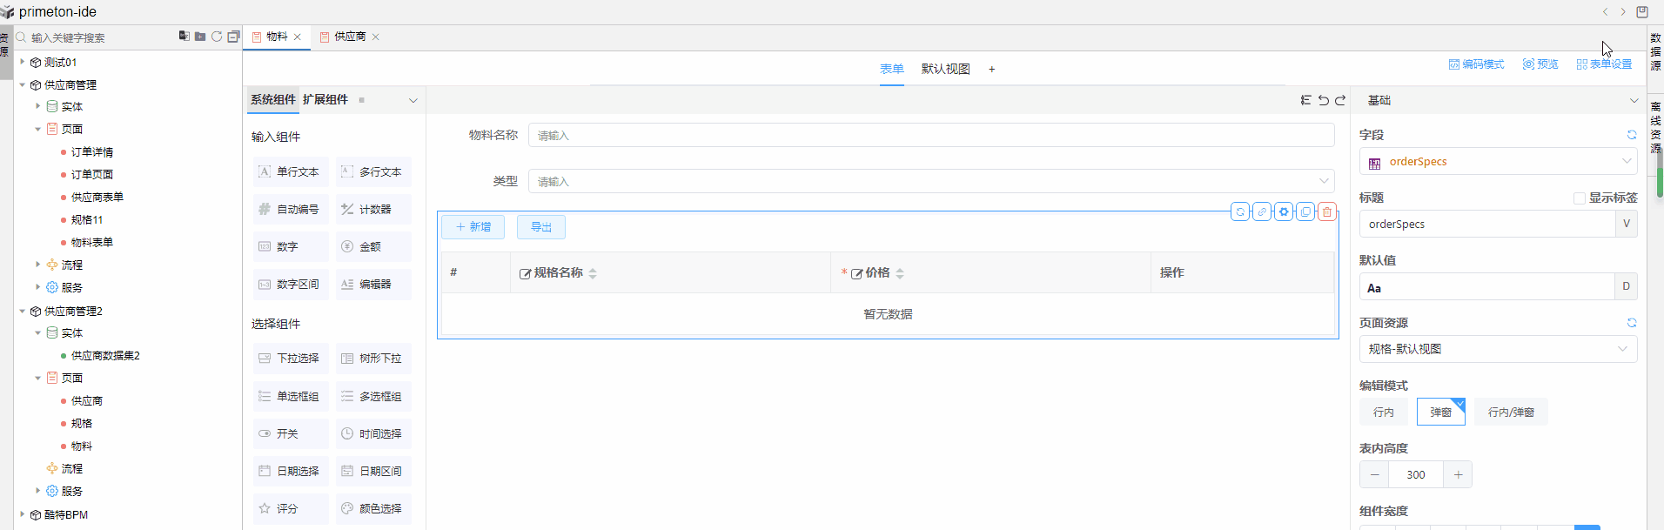This screenshot has height=530, width=1664.
Task: Select 行内 edit mode
Action: (1383, 412)
